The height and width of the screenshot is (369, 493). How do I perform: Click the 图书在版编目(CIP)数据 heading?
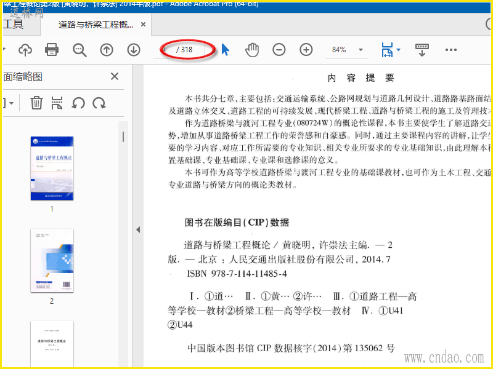[237, 223]
